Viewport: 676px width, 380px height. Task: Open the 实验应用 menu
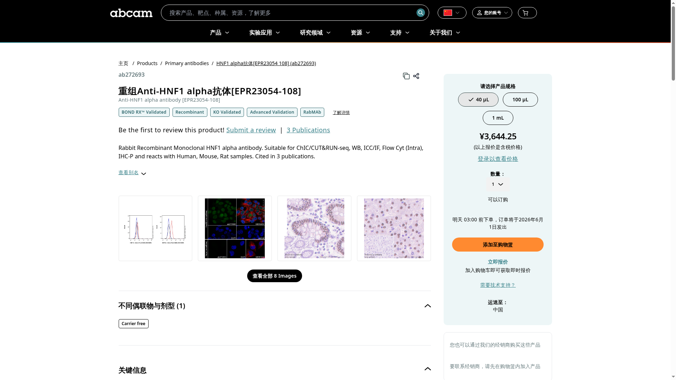point(264,33)
